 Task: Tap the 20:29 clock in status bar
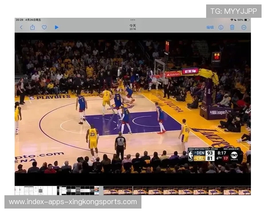click(x=19, y=20)
